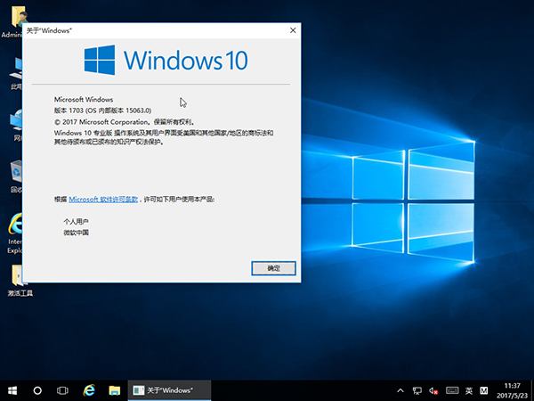Toggle the 英 input language indicator

coord(468,390)
